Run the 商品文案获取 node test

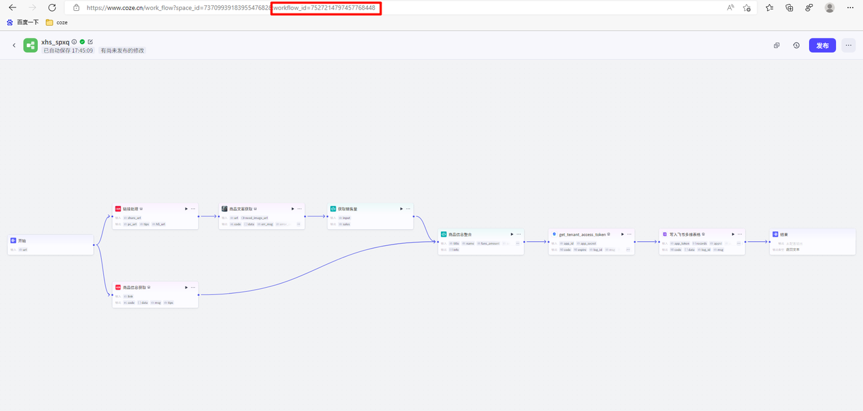pos(293,209)
